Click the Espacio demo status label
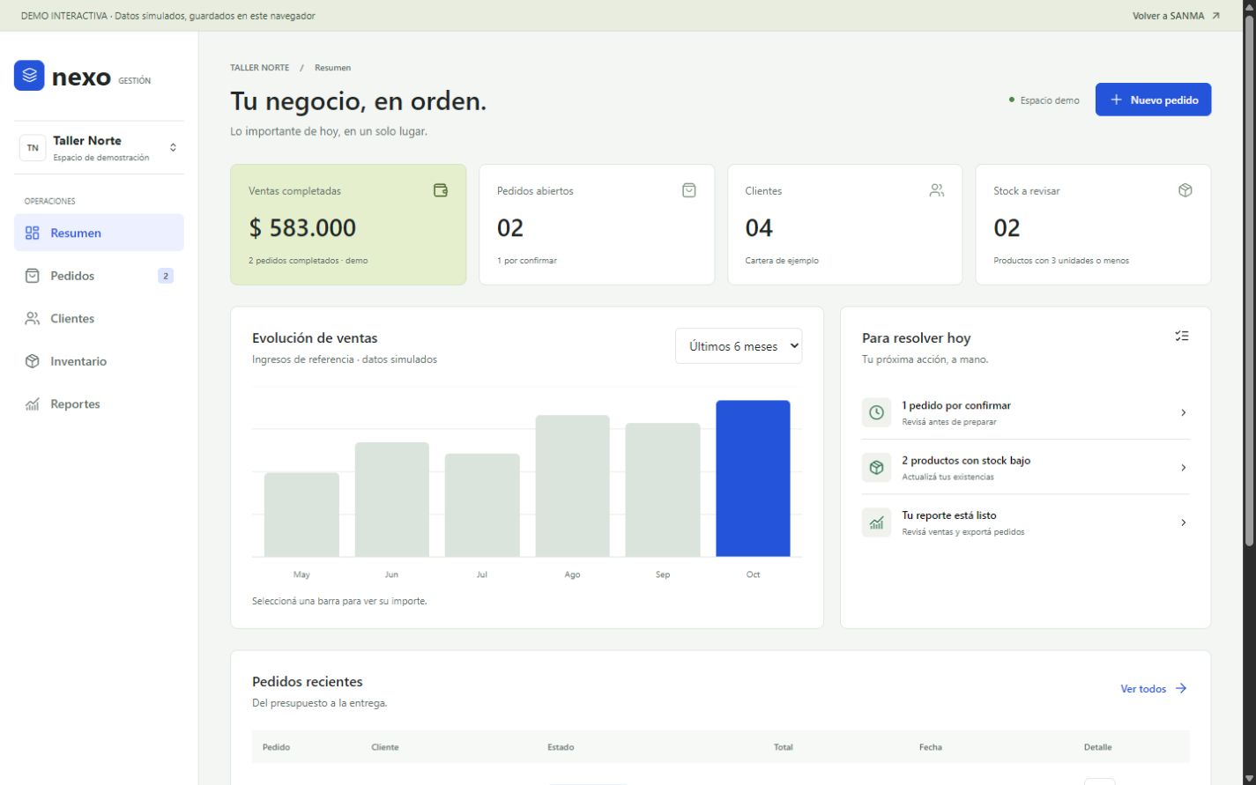The width and height of the screenshot is (1256, 785). (x=1044, y=100)
